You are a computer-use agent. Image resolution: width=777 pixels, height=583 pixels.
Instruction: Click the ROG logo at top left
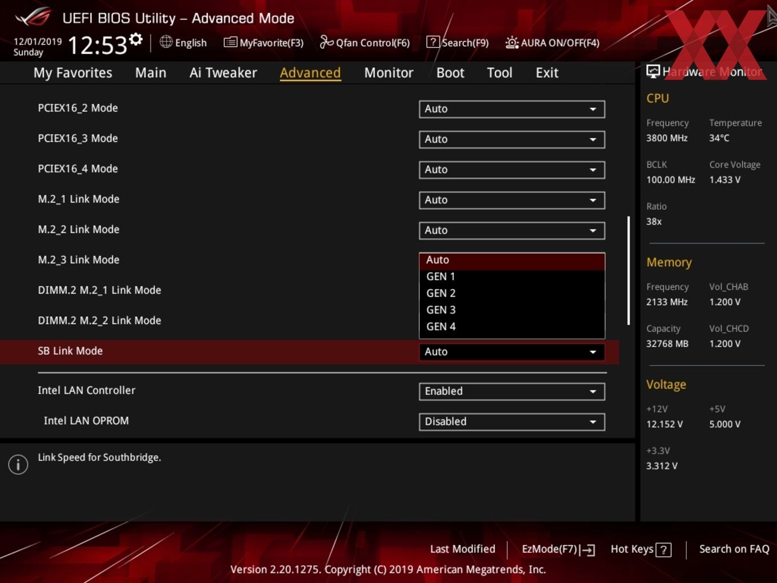click(33, 17)
